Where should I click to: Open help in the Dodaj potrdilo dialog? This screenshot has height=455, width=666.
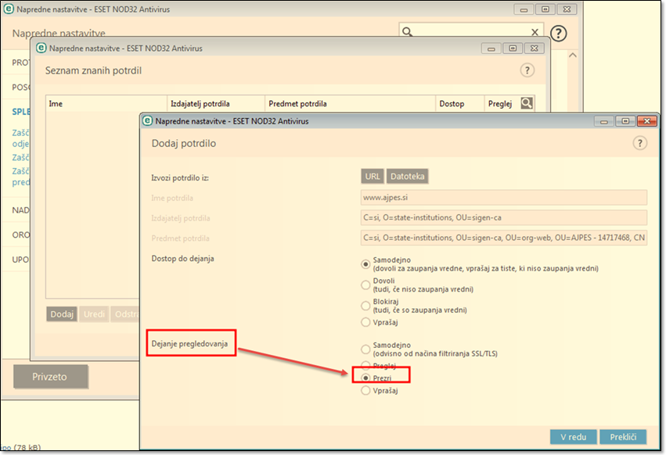point(639,143)
